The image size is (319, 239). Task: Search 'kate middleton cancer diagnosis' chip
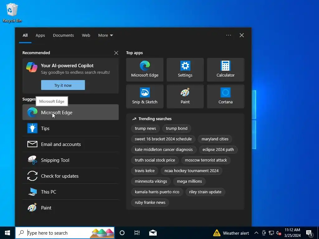[164, 150]
